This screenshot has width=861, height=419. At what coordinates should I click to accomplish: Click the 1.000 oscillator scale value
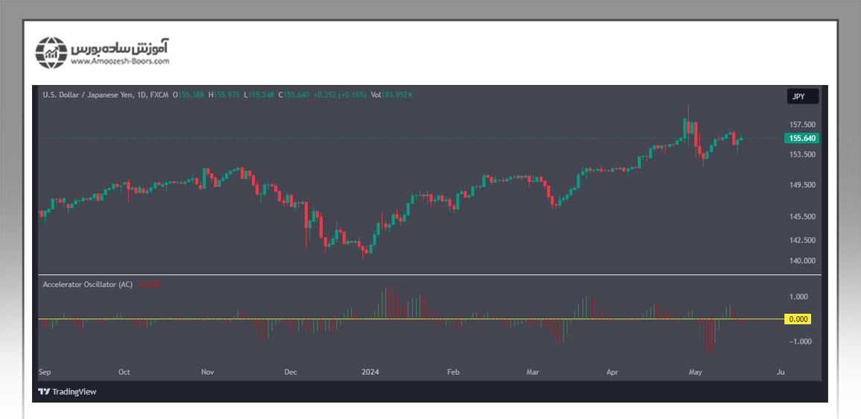coord(798,297)
